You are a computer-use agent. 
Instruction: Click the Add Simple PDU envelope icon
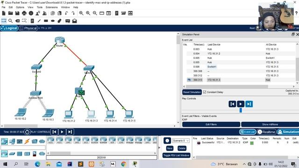point(68,21)
